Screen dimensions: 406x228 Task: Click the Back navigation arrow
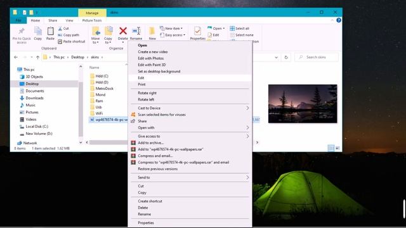[16, 57]
